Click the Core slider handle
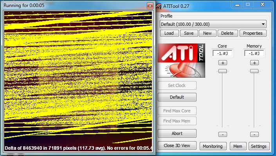This screenshot has width=276, height=156. pyautogui.click(x=222, y=71)
